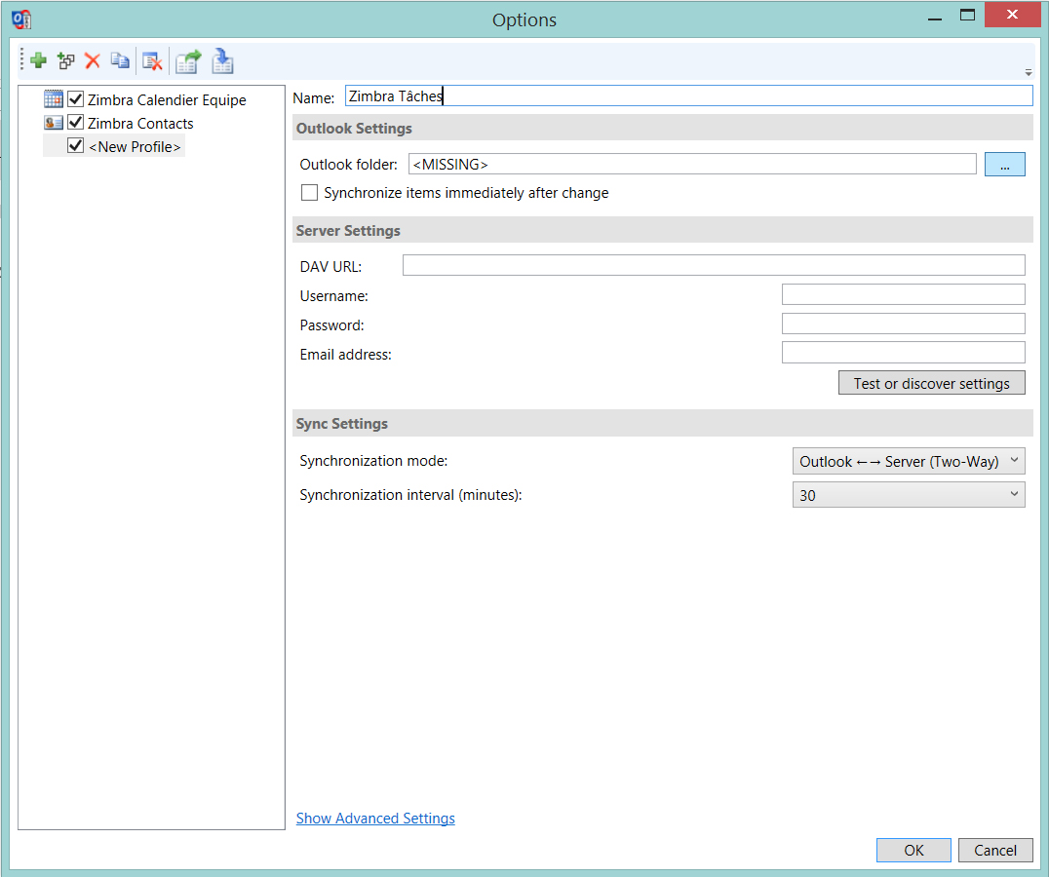Toggle the Zimbra Contacts profile checkbox
The width and height of the screenshot is (1049, 877).
point(76,123)
